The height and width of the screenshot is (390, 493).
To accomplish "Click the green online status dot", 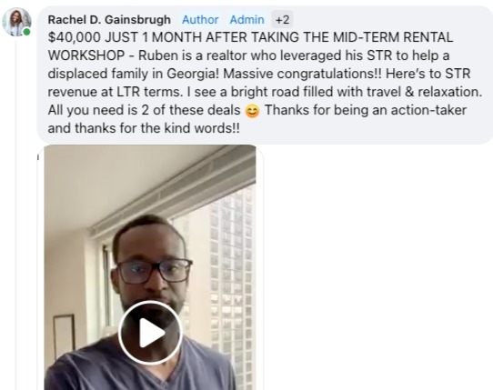I will tap(26, 32).
